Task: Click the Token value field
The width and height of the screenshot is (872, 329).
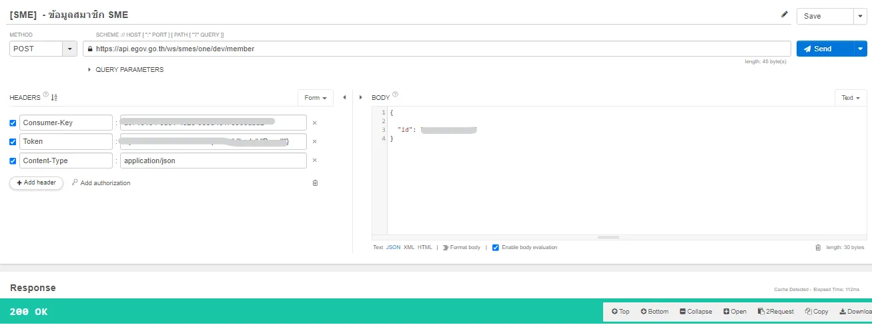Action: click(x=213, y=141)
